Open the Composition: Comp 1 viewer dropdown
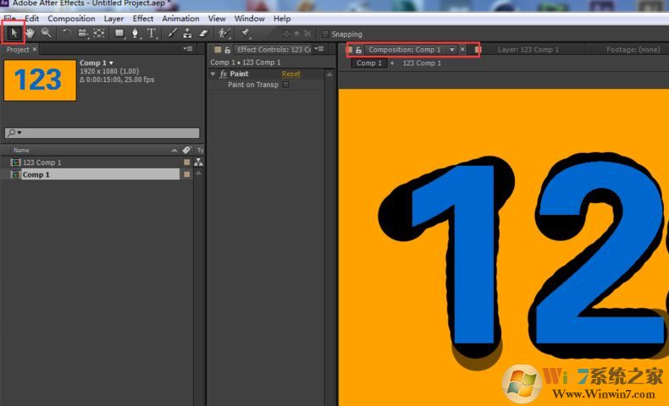669x406 pixels. [452, 50]
